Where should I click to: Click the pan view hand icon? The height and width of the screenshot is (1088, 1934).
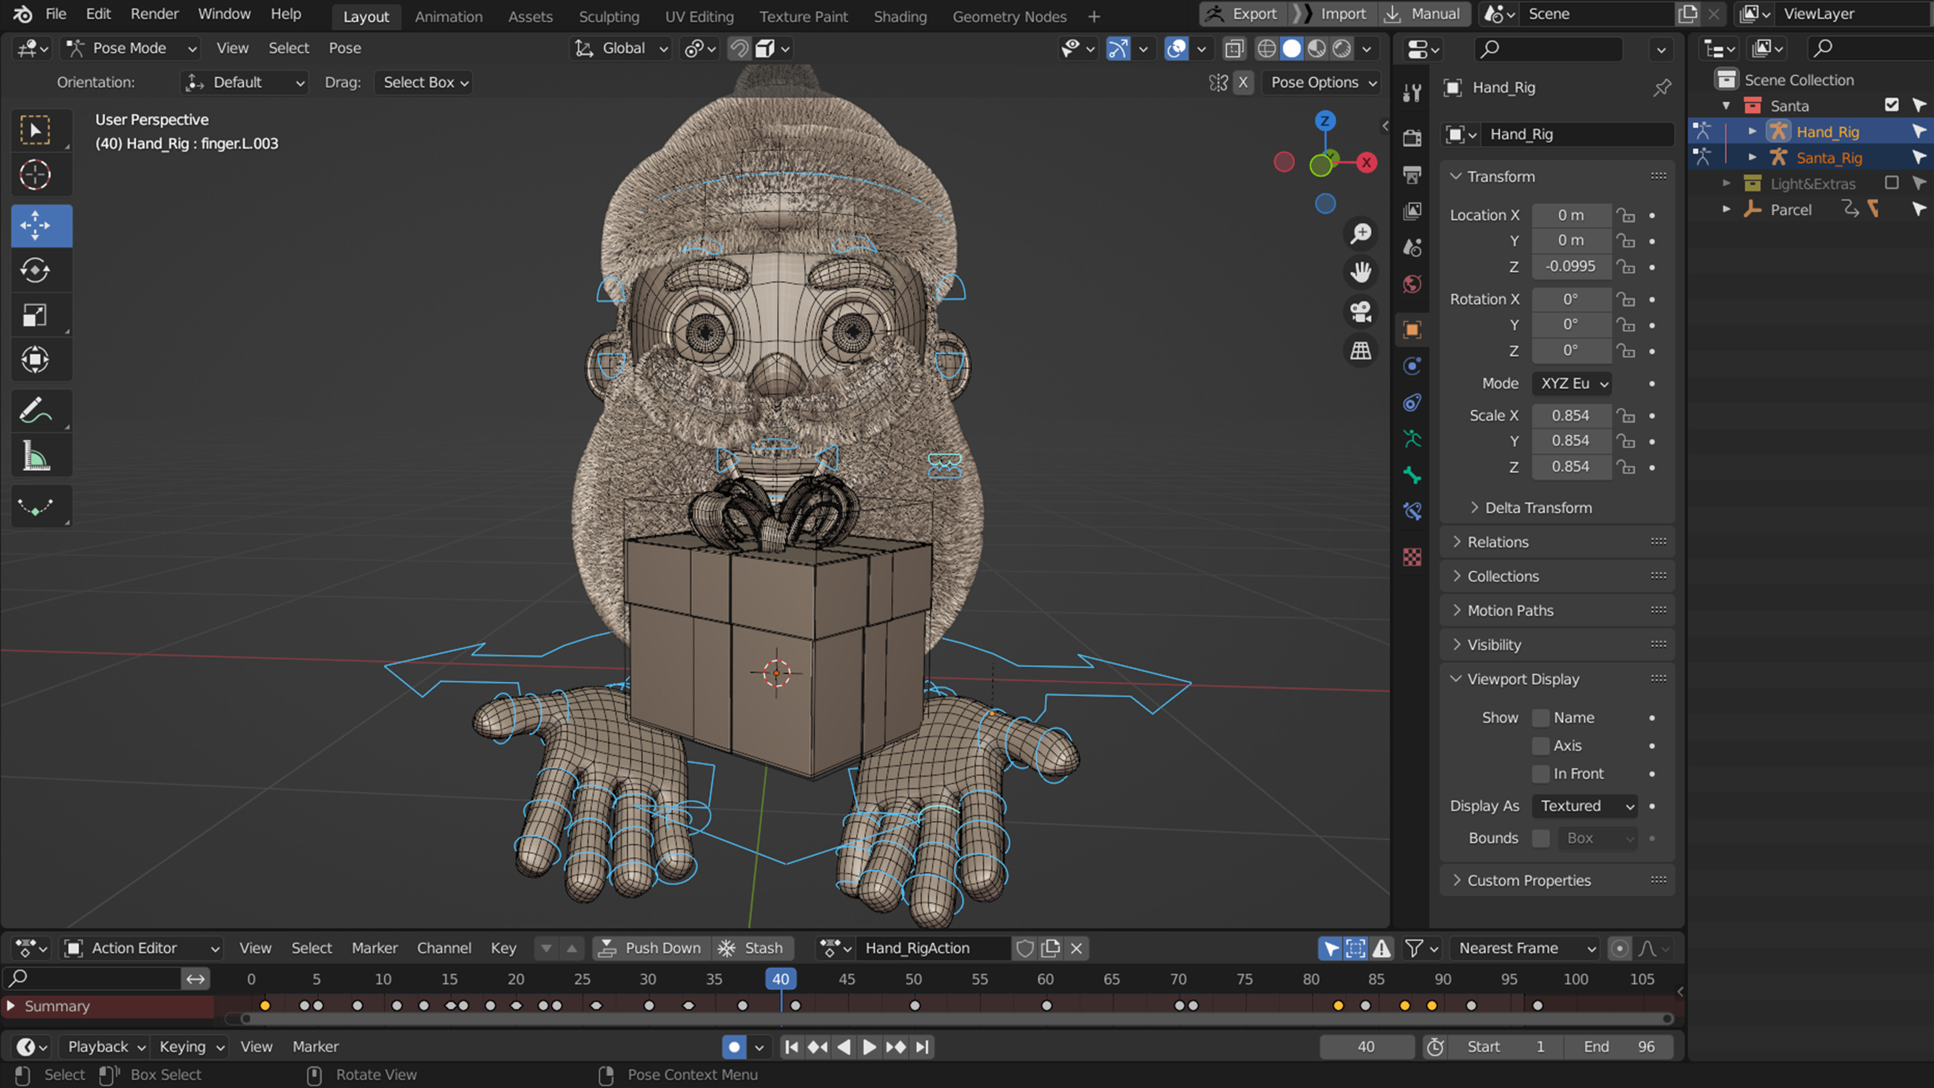click(1360, 273)
